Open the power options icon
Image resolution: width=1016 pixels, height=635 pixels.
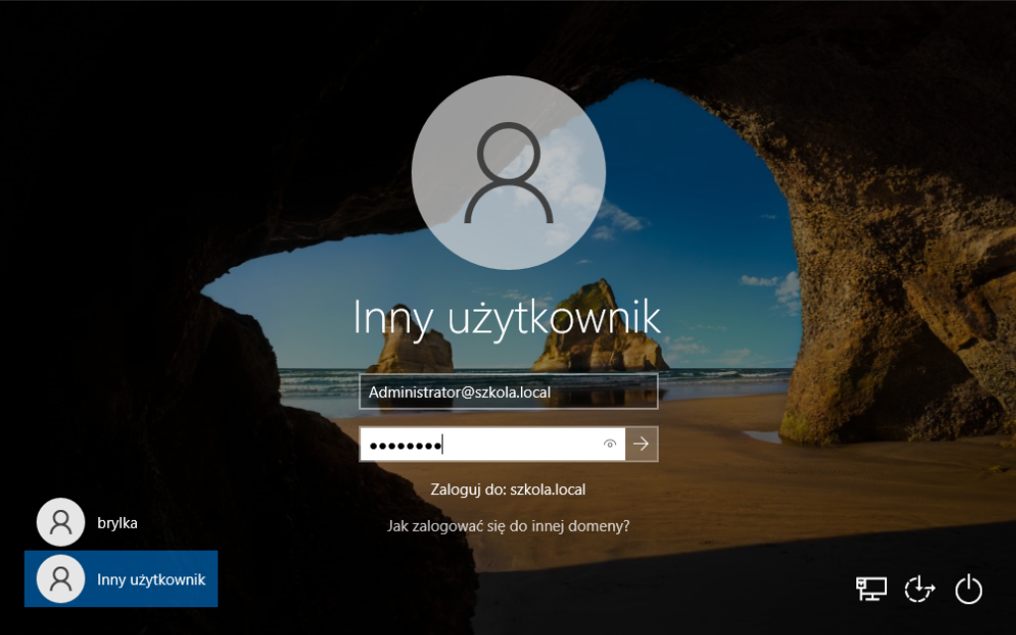coord(968,589)
